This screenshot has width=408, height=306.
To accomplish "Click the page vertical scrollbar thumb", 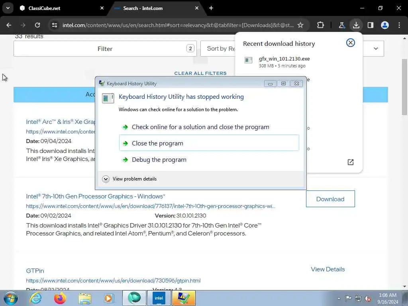I will (x=404, y=86).
